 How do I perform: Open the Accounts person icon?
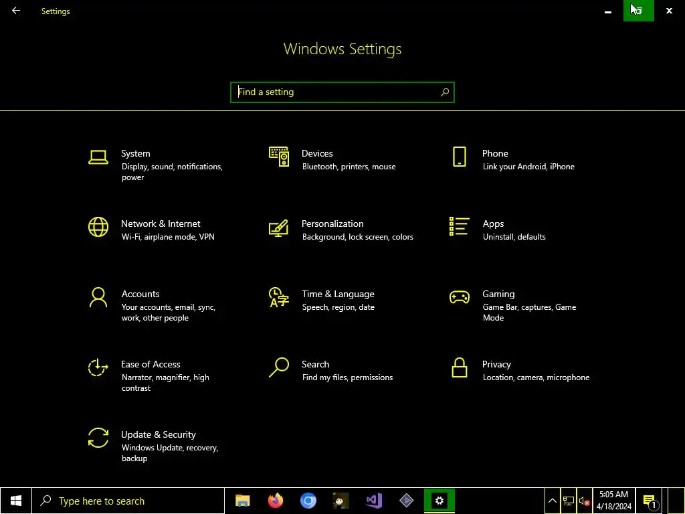point(98,297)
